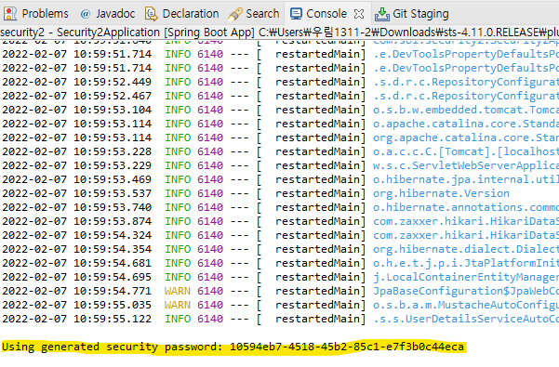Viewport: 559px width, 367px height.
Task: Click the org.hibernate.Version logger name
Action: [442, 193]
